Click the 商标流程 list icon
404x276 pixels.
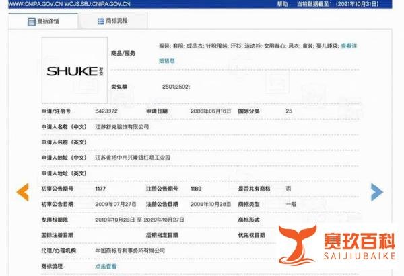101,21
